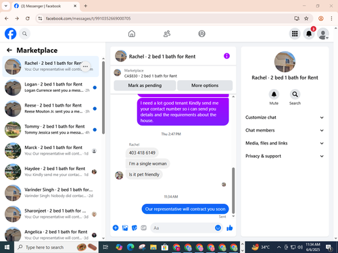Open Varinder Singh's conversation
The image size is (338, 253).
(x=51, y=193)
